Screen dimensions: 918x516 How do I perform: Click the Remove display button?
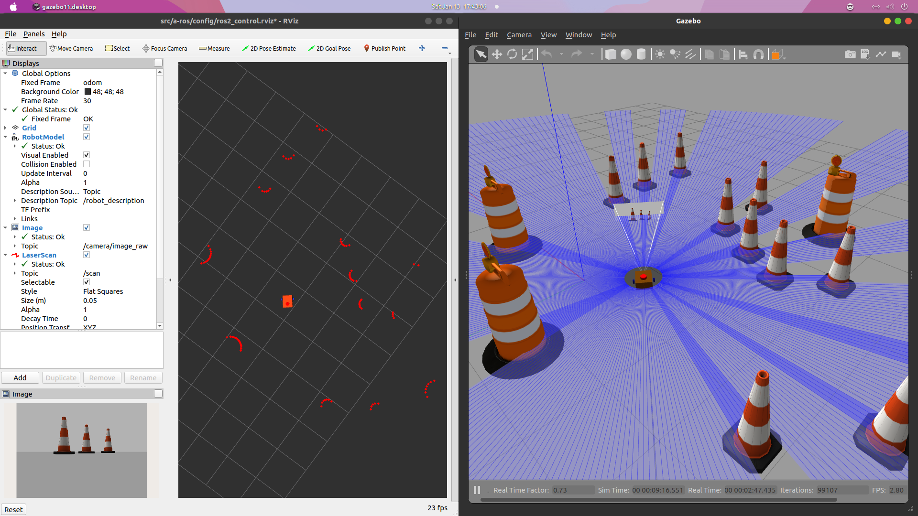click(102, 377)
